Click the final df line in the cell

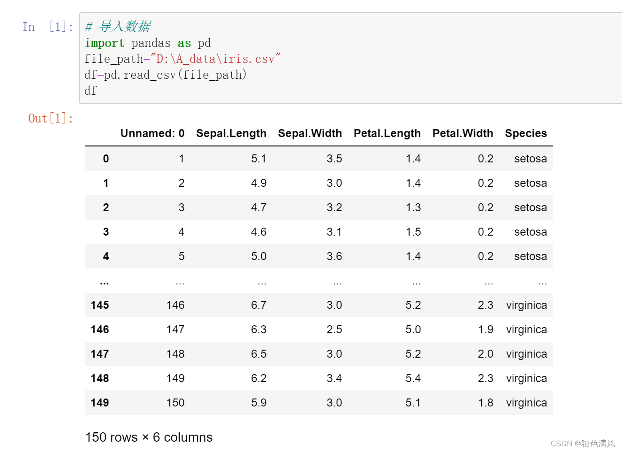point(91,91)
